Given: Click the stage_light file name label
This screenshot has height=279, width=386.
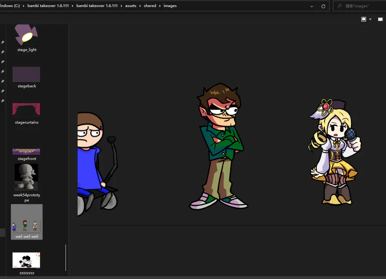Looking at the screenshot, I should (x=27, y=50).
